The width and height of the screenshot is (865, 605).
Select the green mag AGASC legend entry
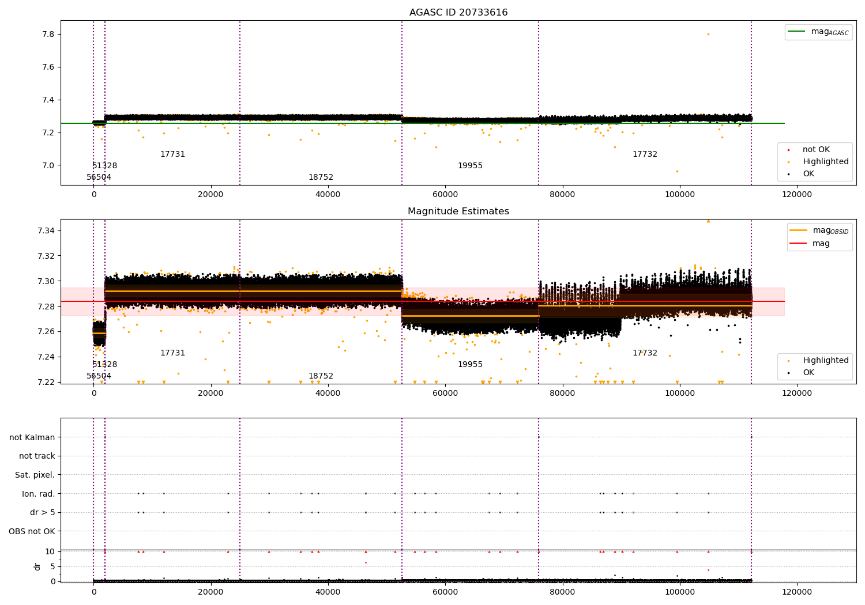coord(818,32)
